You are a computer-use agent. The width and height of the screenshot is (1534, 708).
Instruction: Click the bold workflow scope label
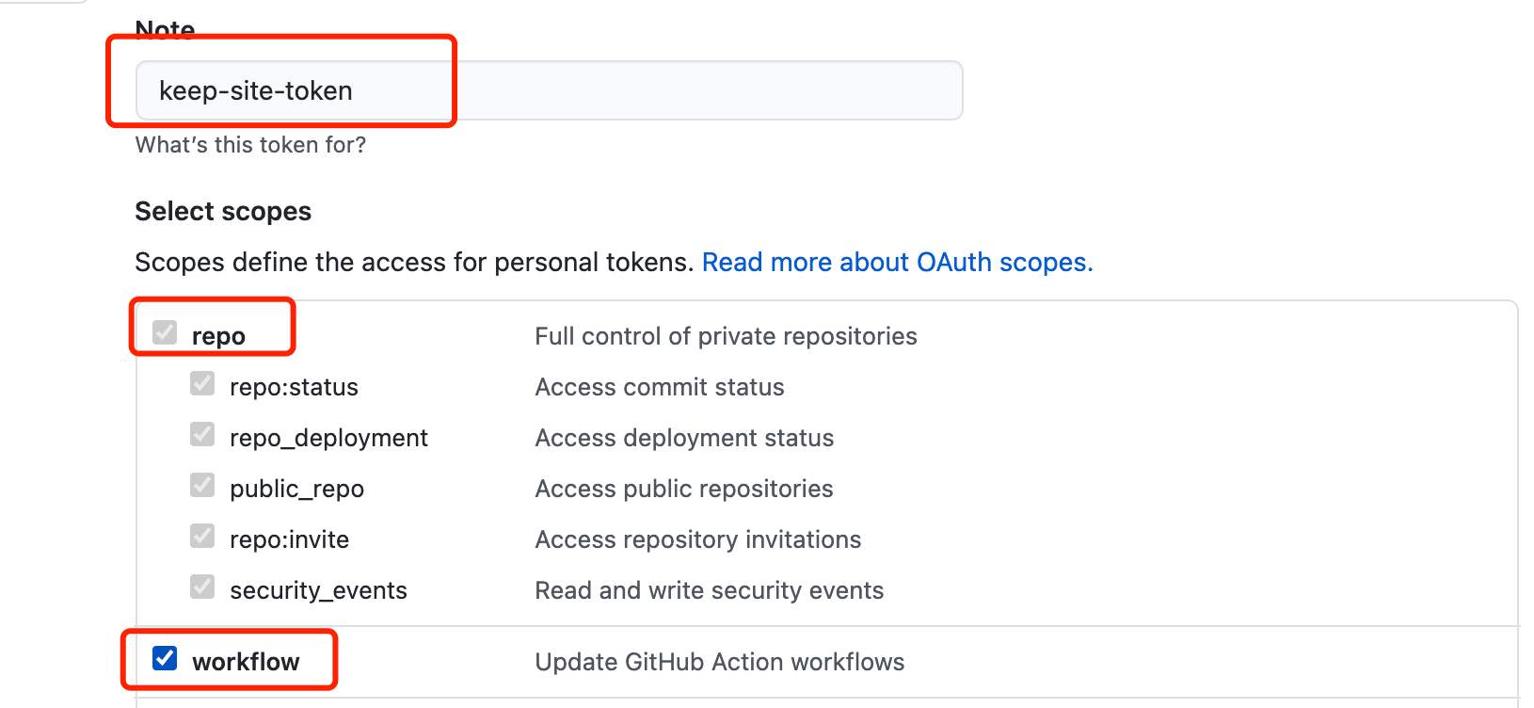tap(246, 662)
